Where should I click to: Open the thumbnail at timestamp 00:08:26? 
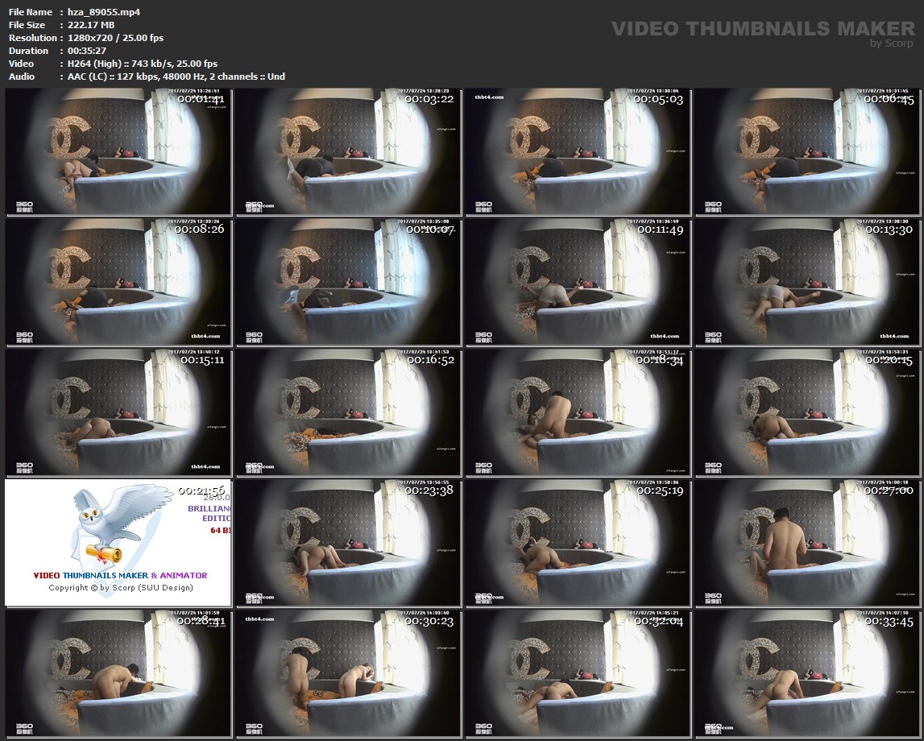(118, 282)
